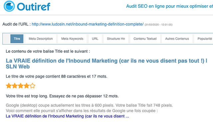Image resolution: width=213 pixels, height=122 pixels.
Task: Click the Outiref wordmark text
Action: pos(34,7)
